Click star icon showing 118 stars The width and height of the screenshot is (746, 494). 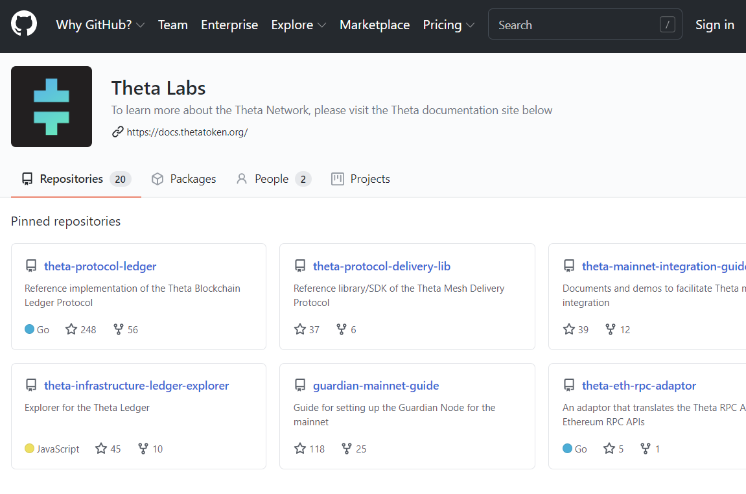(299, 449)
